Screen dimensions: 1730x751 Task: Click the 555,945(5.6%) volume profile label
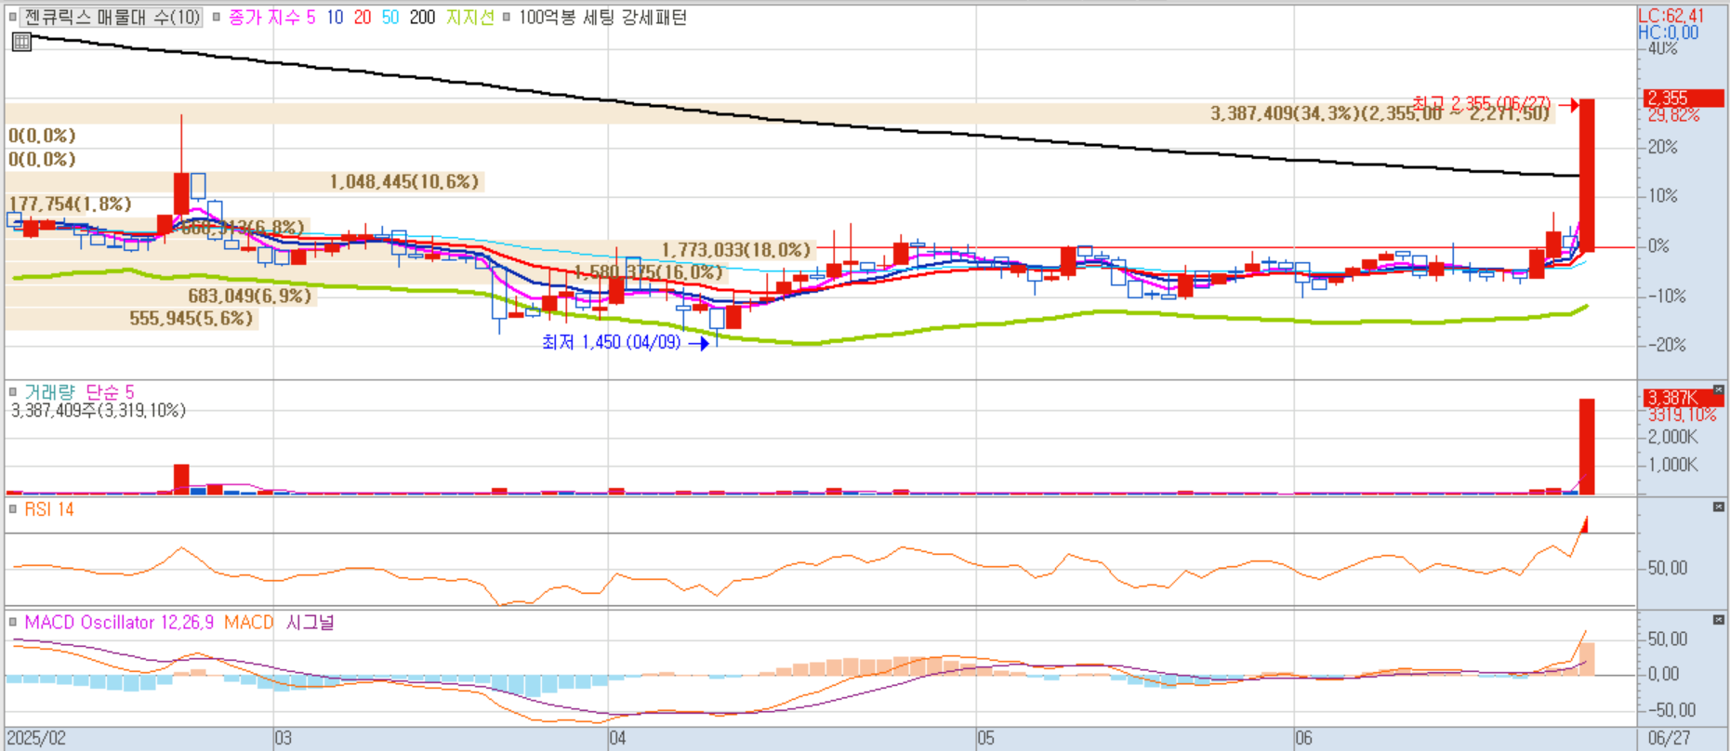pyautogui.click(x=191, y=318)
